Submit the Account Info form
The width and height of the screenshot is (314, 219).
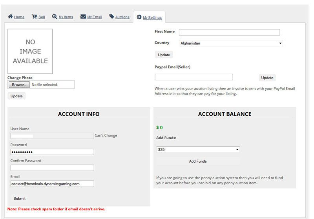[x=19, y=198]
